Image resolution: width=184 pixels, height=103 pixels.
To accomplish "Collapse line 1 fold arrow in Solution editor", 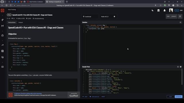I will [x=85, y=25].
